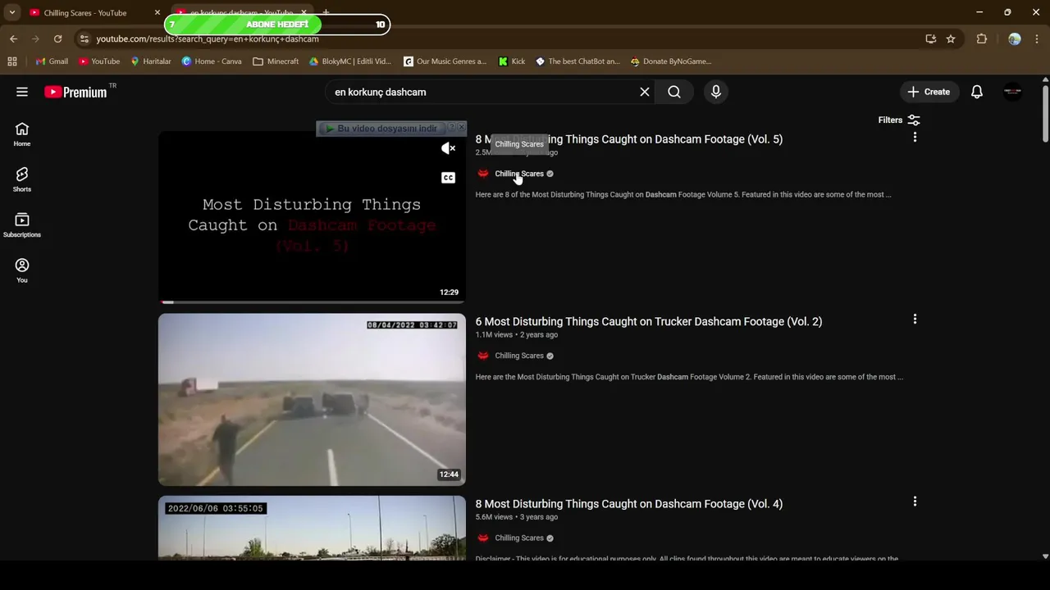Open the account avatar menu
Image resolution: width=1050 pixels, height=590 pixels.
point(1013,92)
